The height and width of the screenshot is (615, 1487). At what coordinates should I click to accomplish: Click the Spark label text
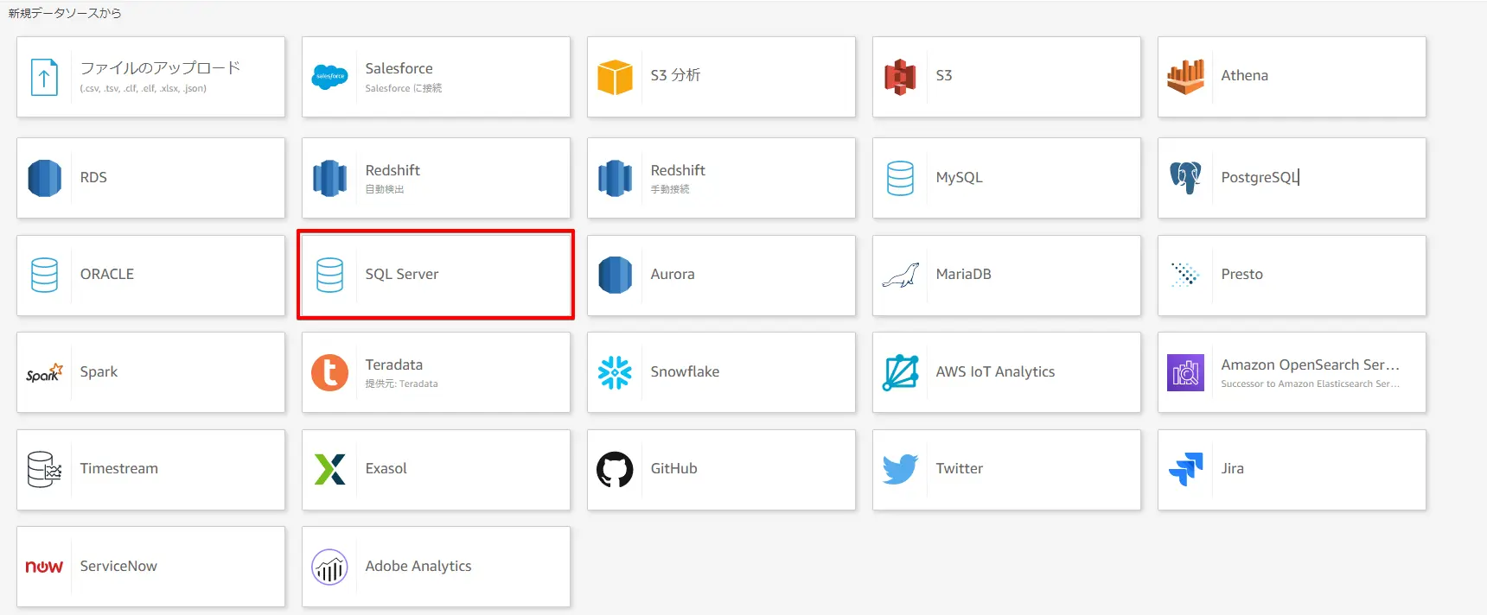(99, 371)
